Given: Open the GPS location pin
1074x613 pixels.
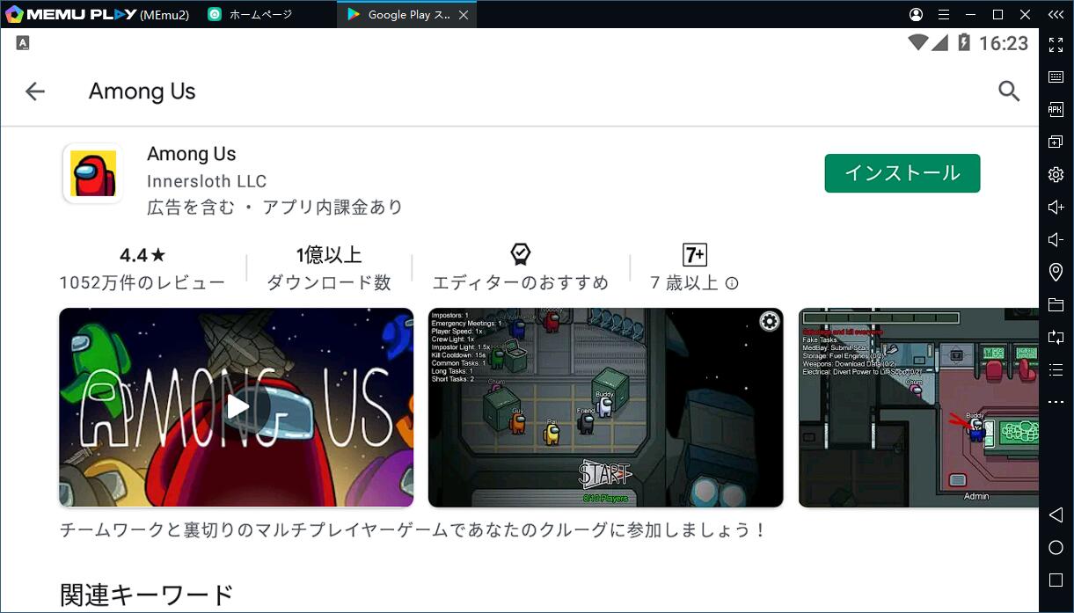Looking at the screenshot, I should 1056,273.
